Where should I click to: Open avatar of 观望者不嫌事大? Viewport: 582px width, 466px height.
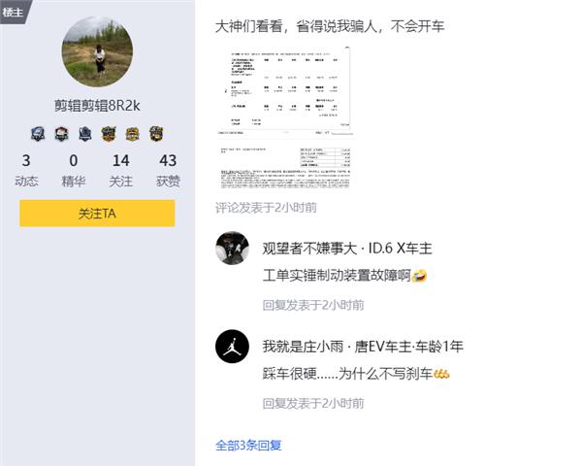click(x=233, y=249)
